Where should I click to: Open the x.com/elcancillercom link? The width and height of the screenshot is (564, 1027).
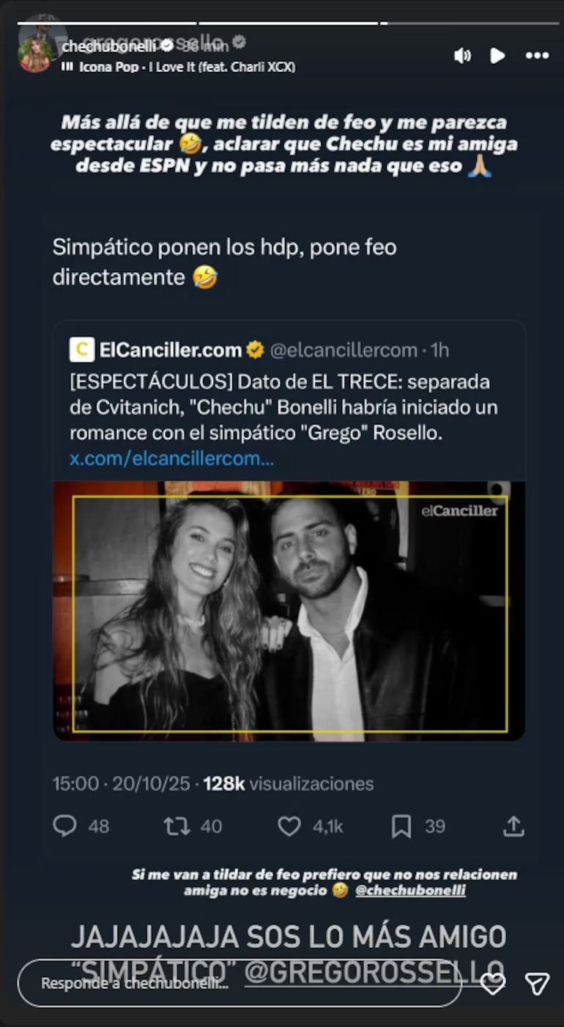(171, 459)
